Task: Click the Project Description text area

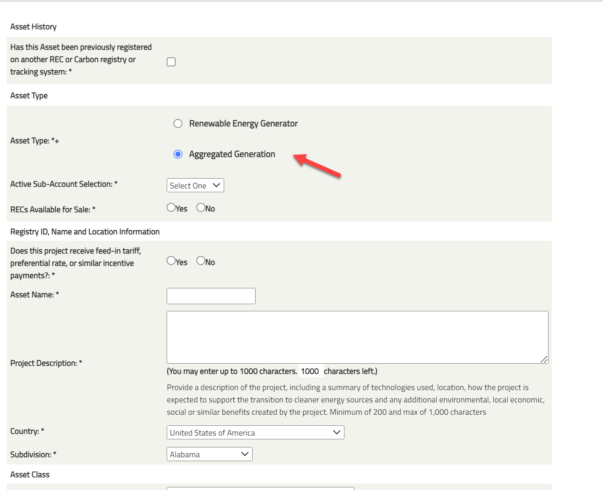Action: click(357, 336)
